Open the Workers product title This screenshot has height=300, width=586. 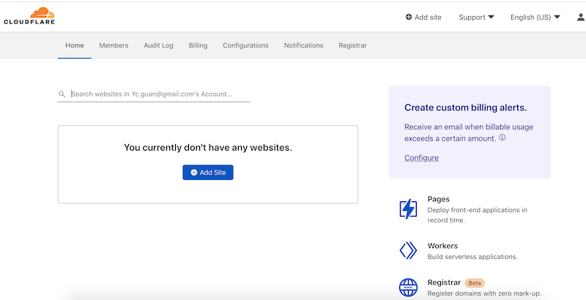tap(442, 246)
